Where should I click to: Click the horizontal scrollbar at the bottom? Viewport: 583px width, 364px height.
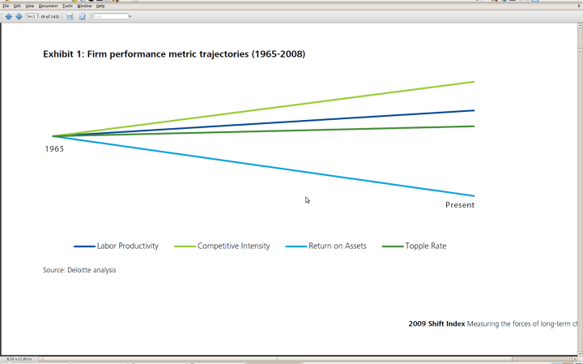point(275,358)
